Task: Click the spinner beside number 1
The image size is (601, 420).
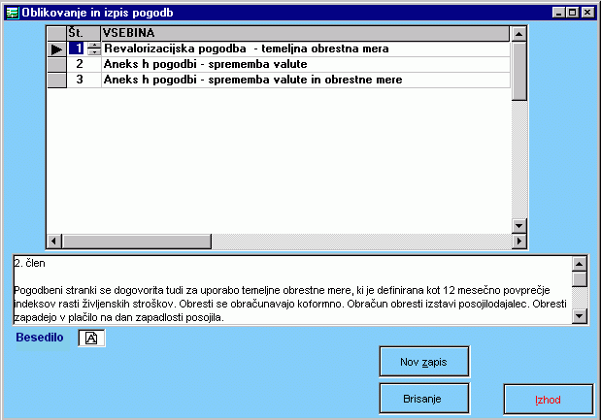Action: coord(94,49)
